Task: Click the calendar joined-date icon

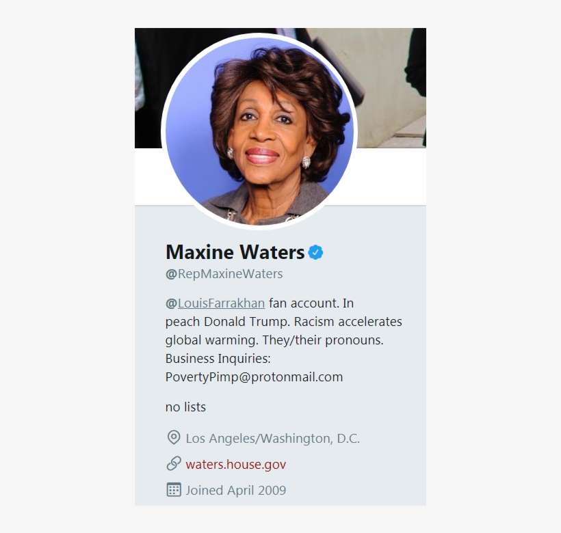Action: tap(174, 490)
